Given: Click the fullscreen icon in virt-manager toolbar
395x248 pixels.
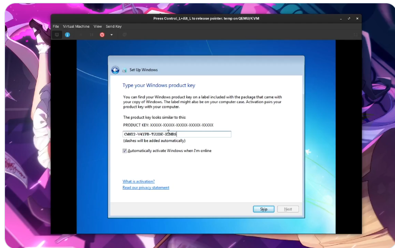Looking at the screenshot, I should point(356,35).
